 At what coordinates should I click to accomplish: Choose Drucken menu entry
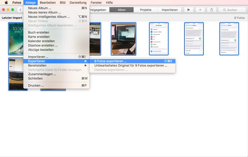tap(56, 85)
